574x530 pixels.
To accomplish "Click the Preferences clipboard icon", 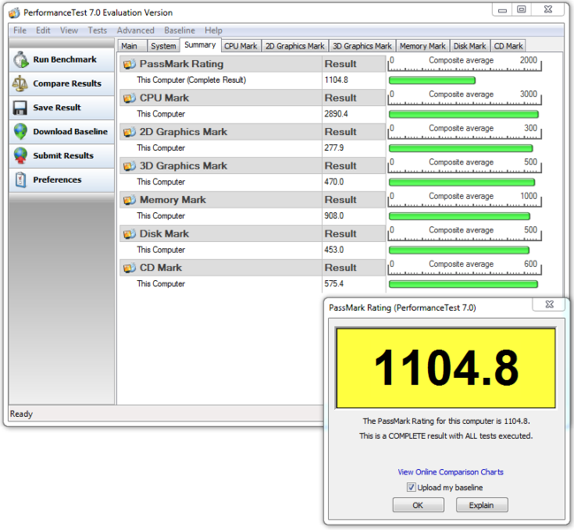I will click(21, 180).
